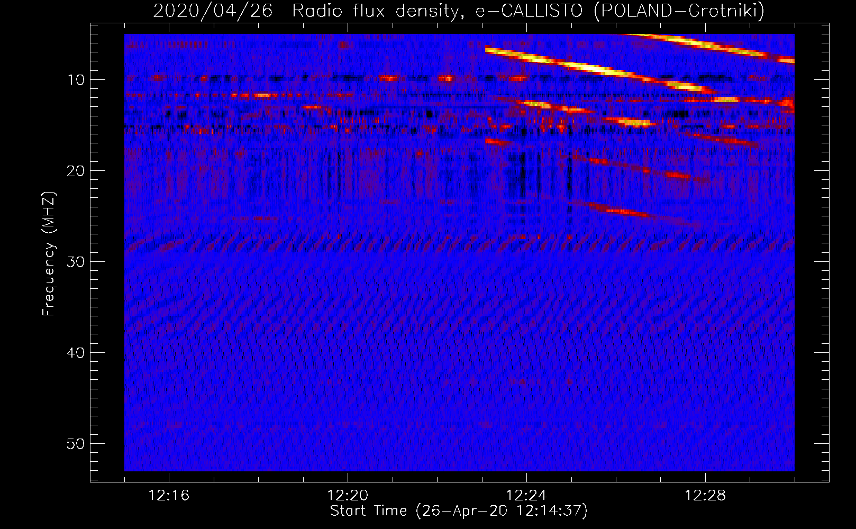Image resolution: width=856 pixels, height=529 pixels.
Task: Click the plot title mentioning e-CALLISTO POLAND-Grotniki
Action: coord(459,11)
